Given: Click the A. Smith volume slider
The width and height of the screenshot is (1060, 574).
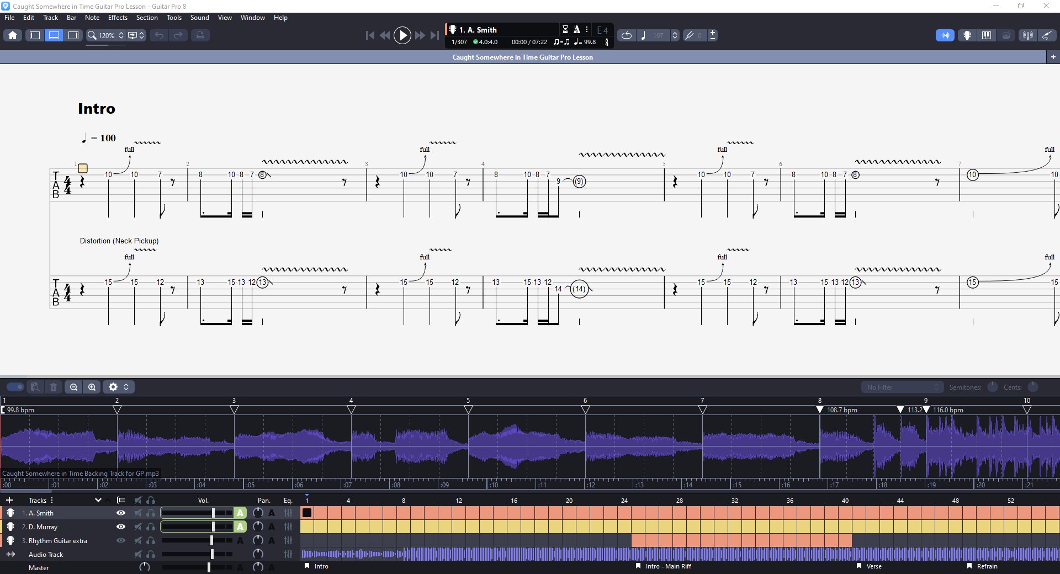Looking at the screenshot, I should (197, 513).
